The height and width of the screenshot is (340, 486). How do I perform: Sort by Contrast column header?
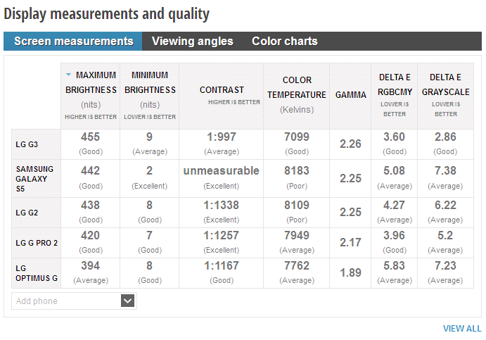pyautogui.click(x=222, y=96)
